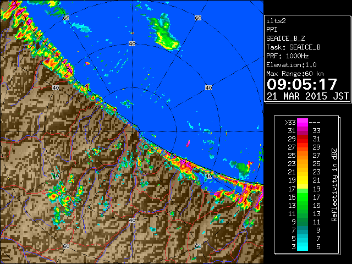Image resolution: width=352 pixels, height=264 pixels.
Task: Click the large green echo cell over the sea
Action: (165, 32)
